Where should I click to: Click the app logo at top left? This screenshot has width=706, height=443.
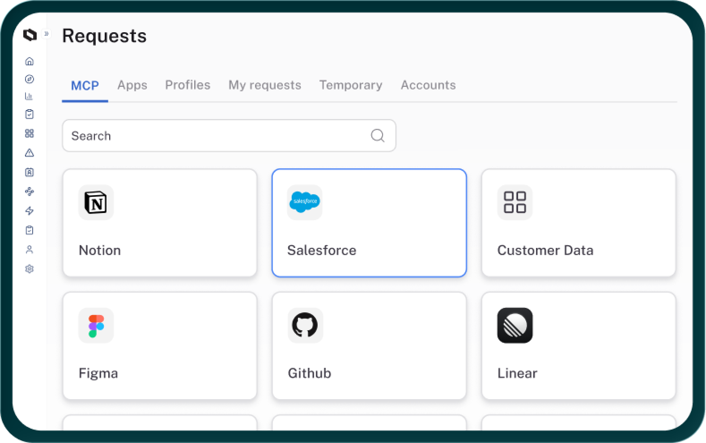[x=30, y=35]
